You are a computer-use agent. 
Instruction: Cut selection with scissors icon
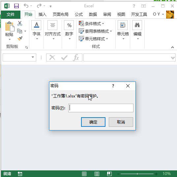point(20,23)
